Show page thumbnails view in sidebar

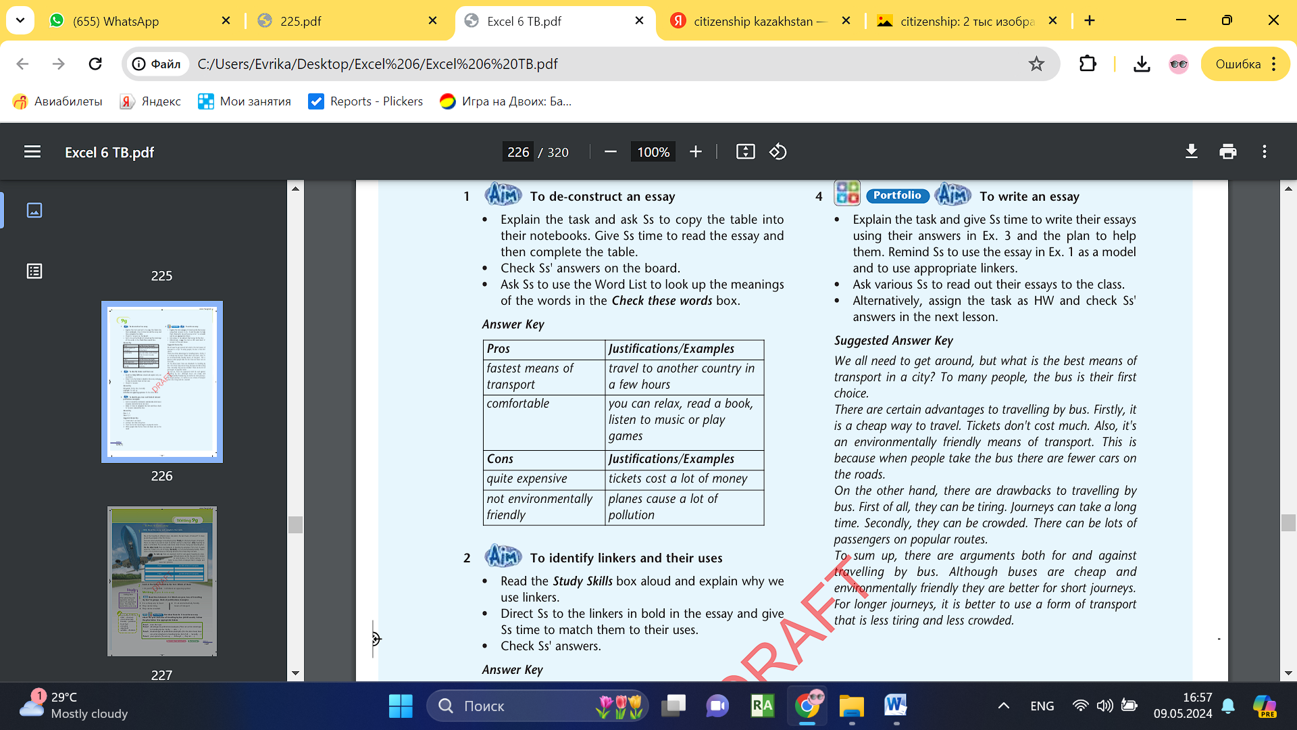point(34,211)
